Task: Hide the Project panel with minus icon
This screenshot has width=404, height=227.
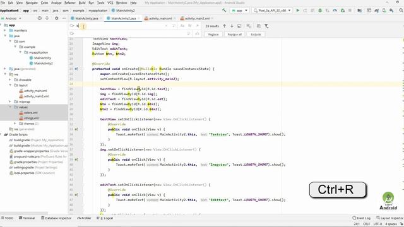Action: pos(64,18)
